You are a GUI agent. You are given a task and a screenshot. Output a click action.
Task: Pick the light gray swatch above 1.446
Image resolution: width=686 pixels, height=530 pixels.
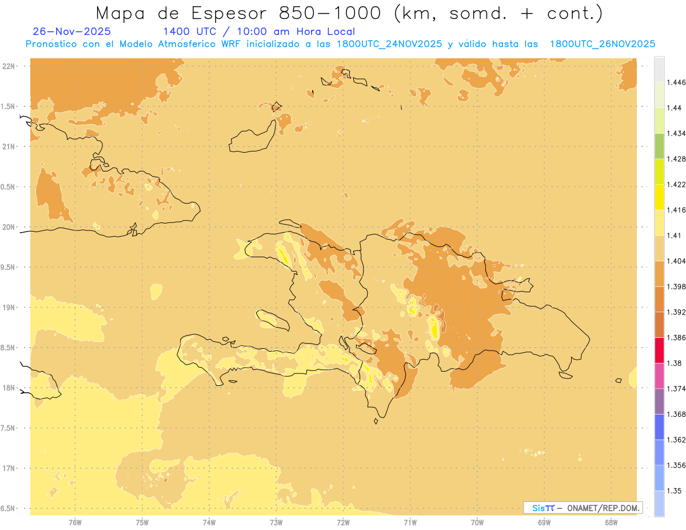point(659,69)
